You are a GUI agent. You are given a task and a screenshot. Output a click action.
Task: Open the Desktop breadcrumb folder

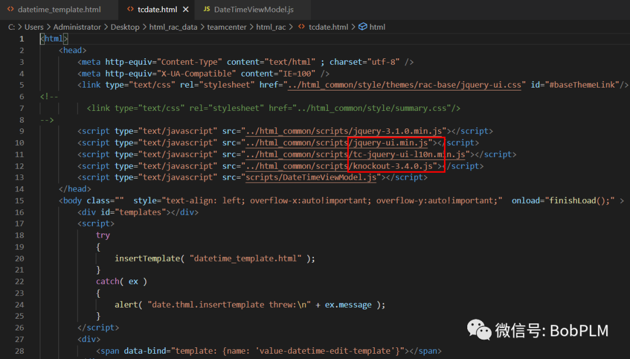coord(125,27)
